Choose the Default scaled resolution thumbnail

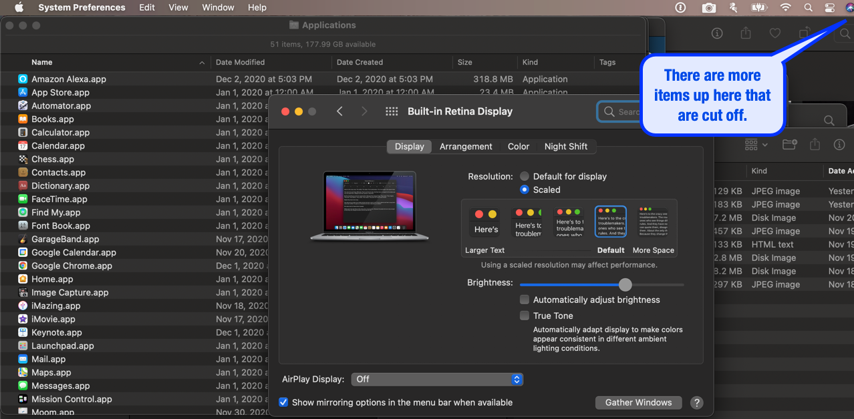[611, 222]
